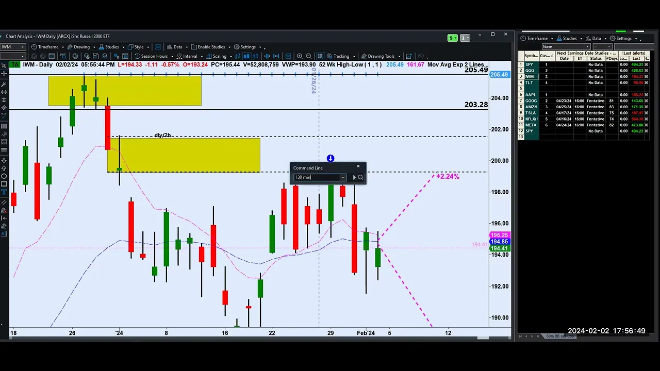
Task: Open the chart Data menu
Action: pyautogui.click(x=177, y=47)
